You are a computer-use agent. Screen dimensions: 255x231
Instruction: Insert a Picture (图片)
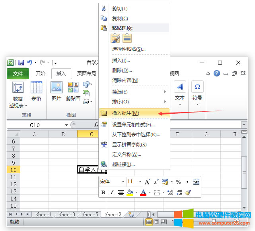[x=56, y=91]
